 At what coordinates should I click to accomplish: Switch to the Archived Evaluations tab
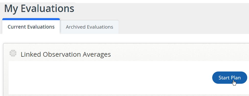click(89, 27)
